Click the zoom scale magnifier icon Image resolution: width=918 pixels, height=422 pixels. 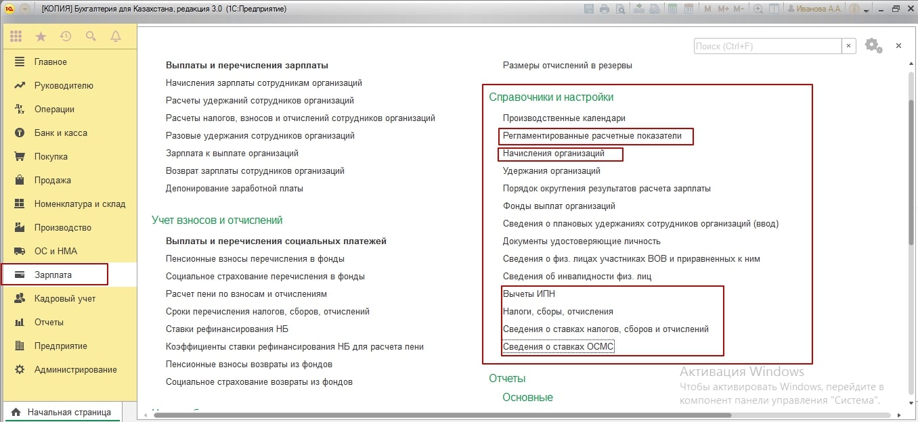tap(758, 9)
